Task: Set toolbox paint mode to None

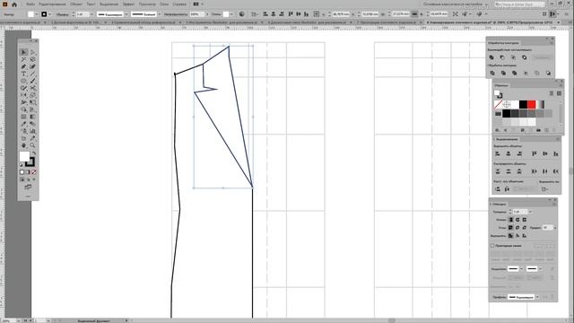Action: pyautogui.click(x=34, y=171)
